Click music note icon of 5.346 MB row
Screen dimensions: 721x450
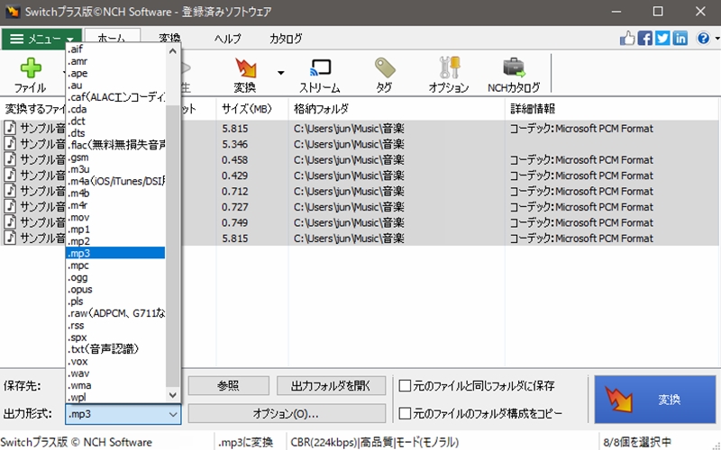point(10,144)
